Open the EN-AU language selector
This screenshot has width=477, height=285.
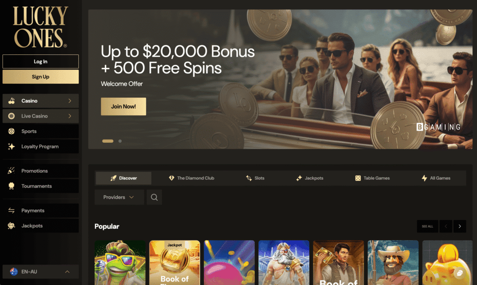point(41,272)
